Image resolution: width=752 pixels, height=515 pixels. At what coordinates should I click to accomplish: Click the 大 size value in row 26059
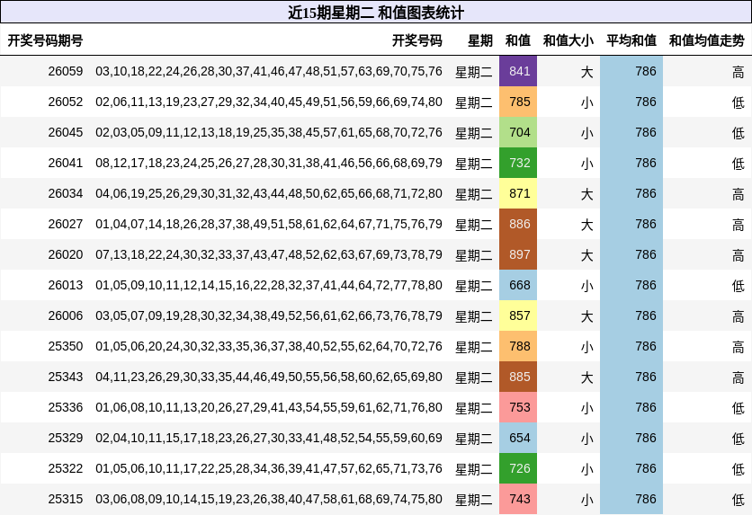coord(587,72)
